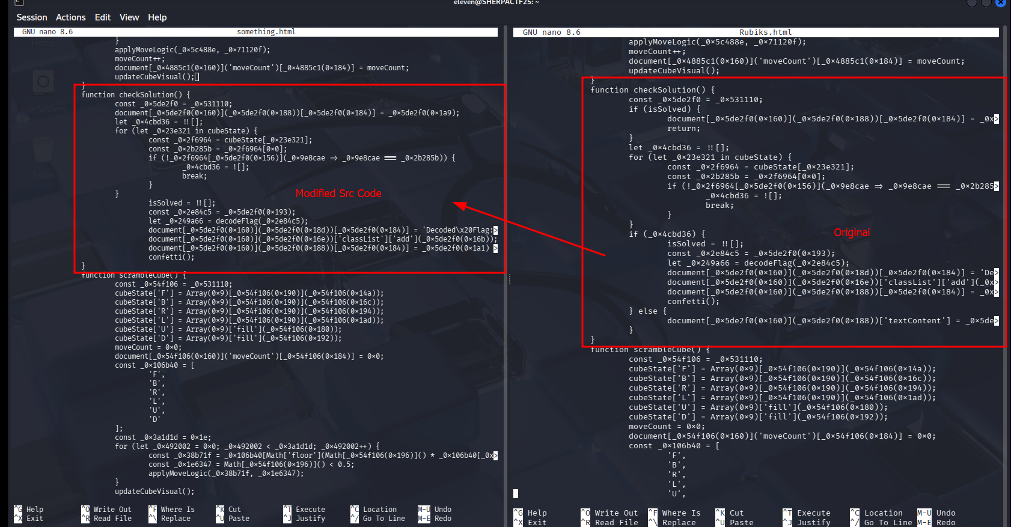Click ^C Location in the Rubiks.html pane
The image size is (1011, 527).
point(876,513)
